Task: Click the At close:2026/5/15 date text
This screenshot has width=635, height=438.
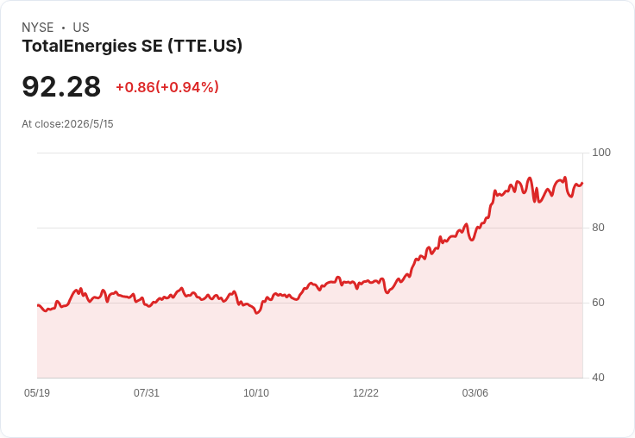Action: coord(67,124)
